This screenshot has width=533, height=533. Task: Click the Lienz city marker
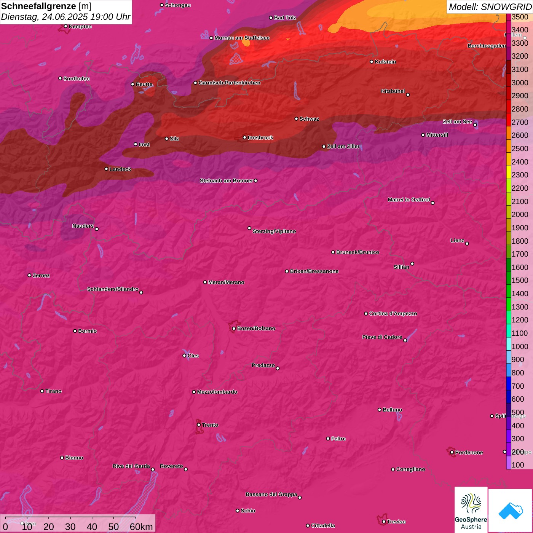pos(467,244)
